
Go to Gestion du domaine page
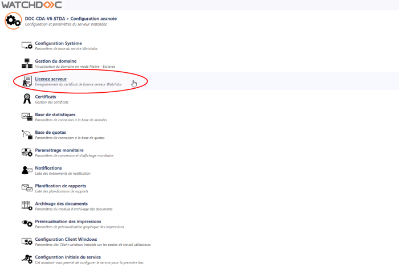(x=55, y=61)
